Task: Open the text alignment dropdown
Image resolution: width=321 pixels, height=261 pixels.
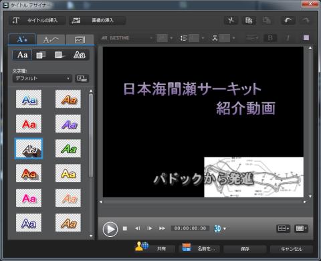Action: coord(252,38)
